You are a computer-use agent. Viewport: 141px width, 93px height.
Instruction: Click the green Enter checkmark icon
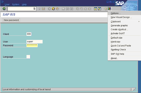click(x=4, y=9)
